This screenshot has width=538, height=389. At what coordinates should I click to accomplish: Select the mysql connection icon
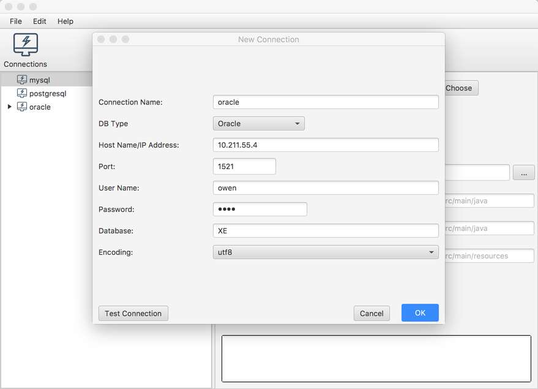(21, 80)
